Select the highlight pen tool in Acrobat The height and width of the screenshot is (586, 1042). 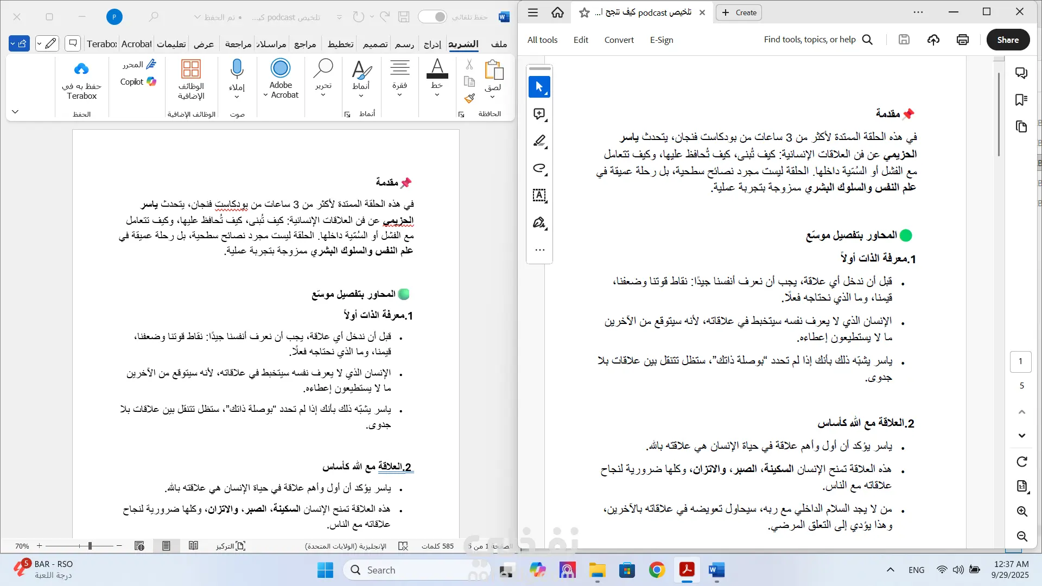click(539, 141)
